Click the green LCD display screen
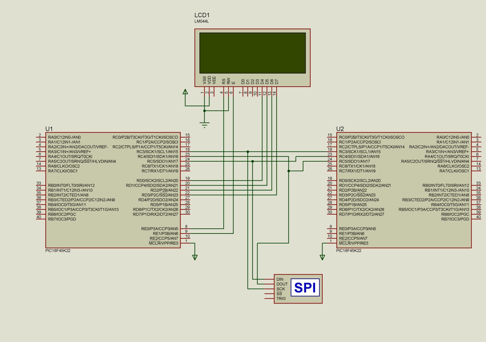Screen dimensions: 486x342 point(252,53)
